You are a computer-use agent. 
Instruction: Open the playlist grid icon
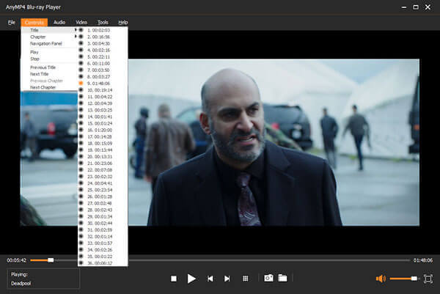(246, 279)
